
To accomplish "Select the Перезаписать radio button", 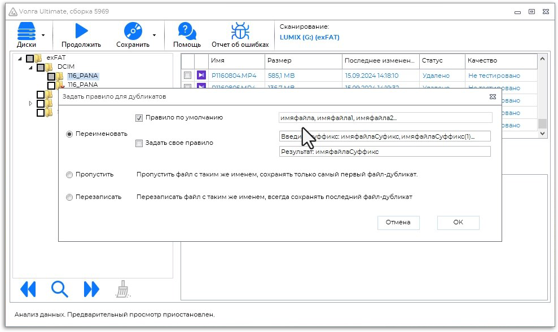I will pos(69,197).
